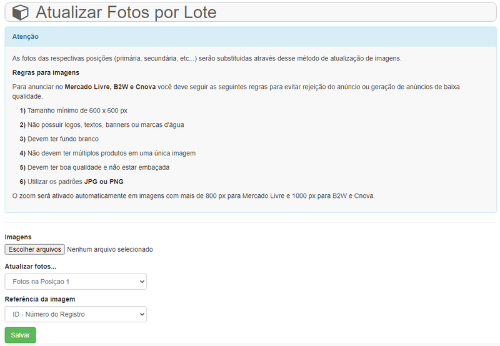Click the Referência da imagem label
The height and width of the screenshot is (346, 500).
pos(40,299)
